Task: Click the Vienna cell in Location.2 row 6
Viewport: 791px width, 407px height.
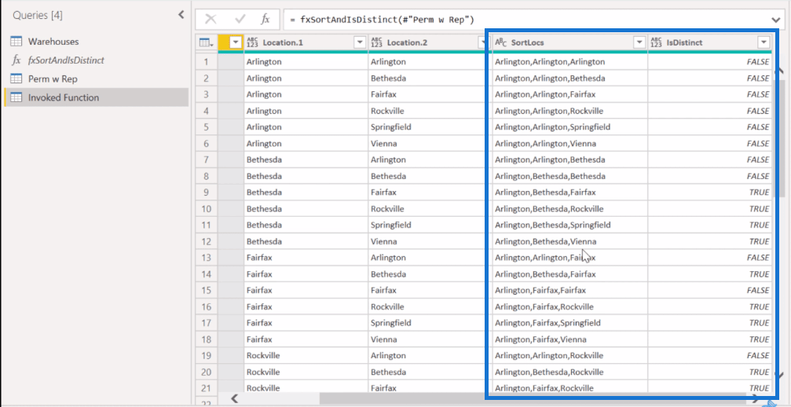Action: (x=430, y=144)
